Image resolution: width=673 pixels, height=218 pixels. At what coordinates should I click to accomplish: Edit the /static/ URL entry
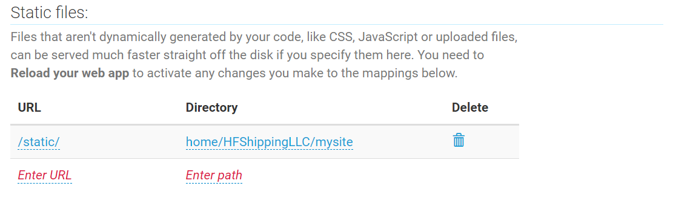click(39, 142)
